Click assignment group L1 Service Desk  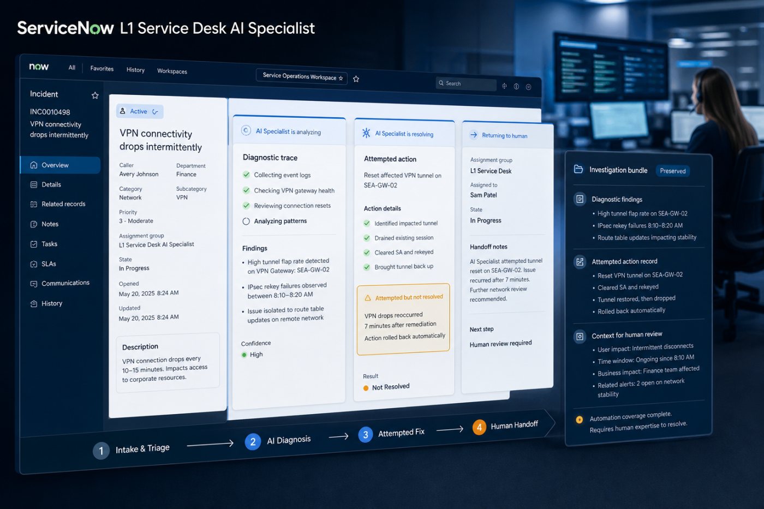491,171
